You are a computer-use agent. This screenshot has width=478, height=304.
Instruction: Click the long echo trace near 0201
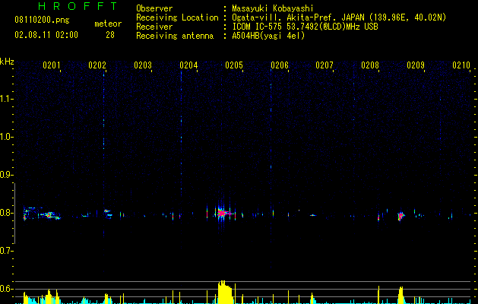[x=42, y=214]
